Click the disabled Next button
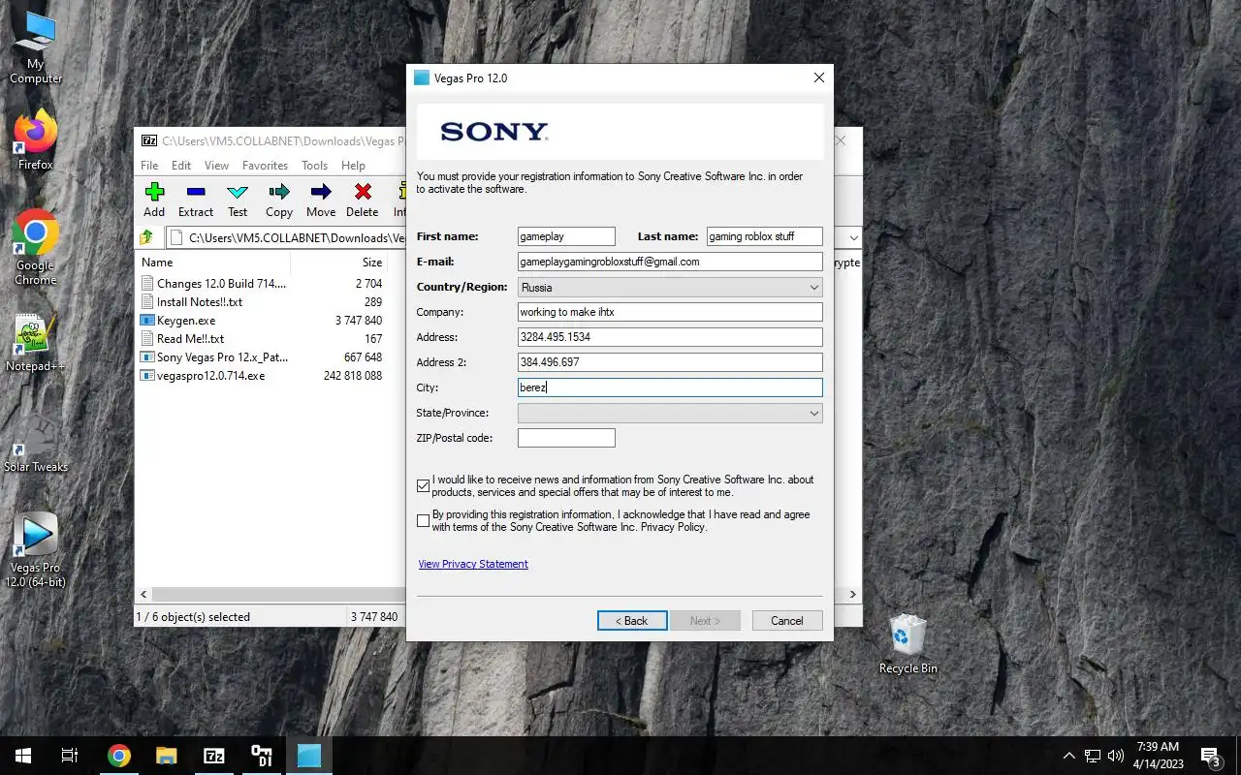This screenshot has height=775, width=1241. pyautogui.click(x=705, y=620)
